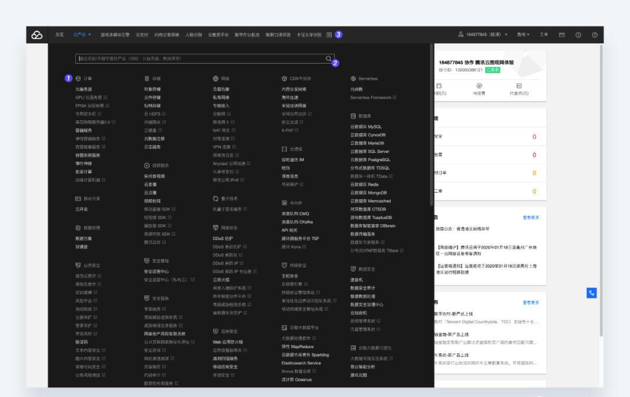Open DDoS 防护 under 网络安全

[223, 239]
